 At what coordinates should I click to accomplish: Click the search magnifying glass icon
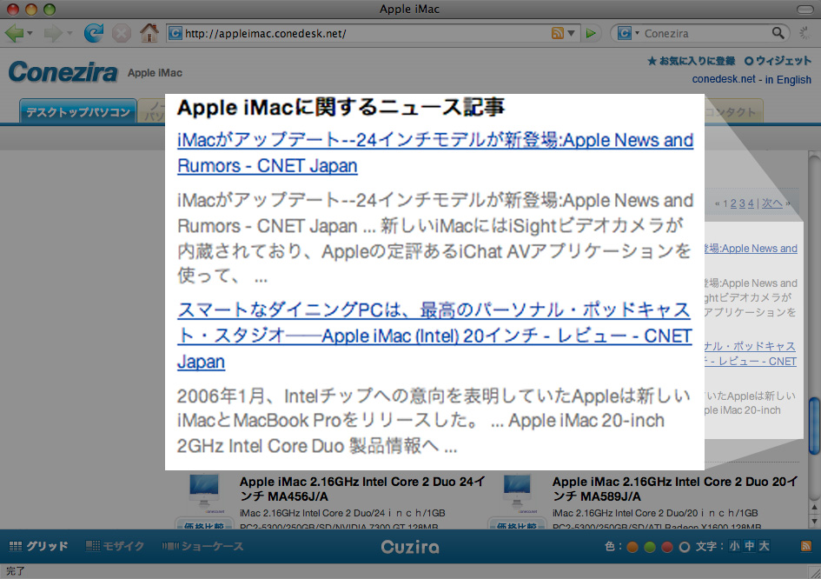[x=778, y=33]
